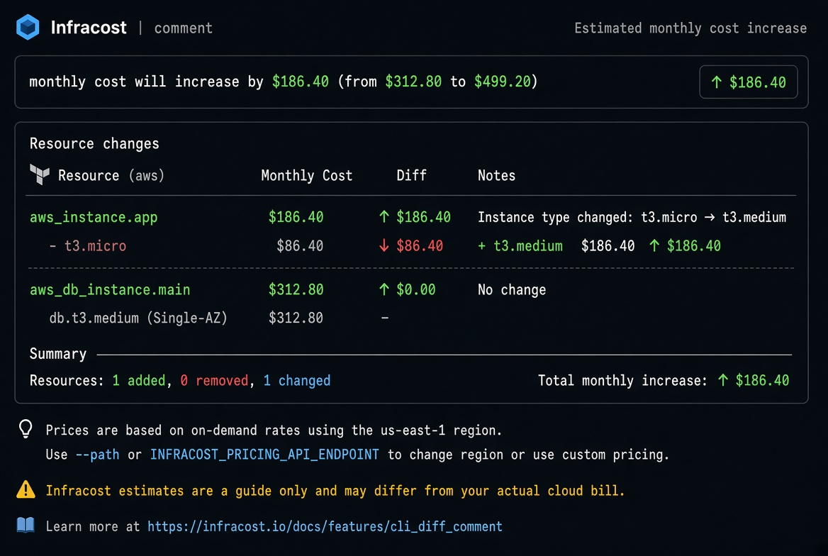828x556 pixels.
Task: Click the 'Monthly Cost' column header
Action: pyautogui.click(x=307, y=175)
